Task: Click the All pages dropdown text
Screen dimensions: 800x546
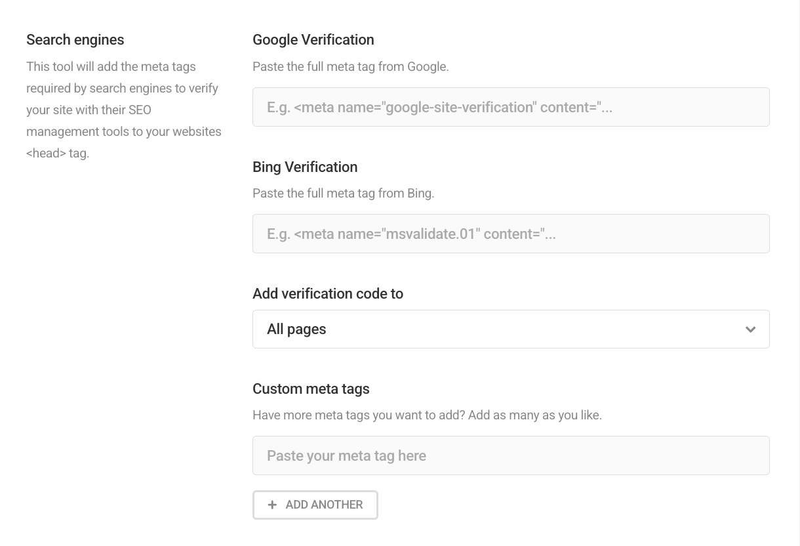Action: pos(296,329)
